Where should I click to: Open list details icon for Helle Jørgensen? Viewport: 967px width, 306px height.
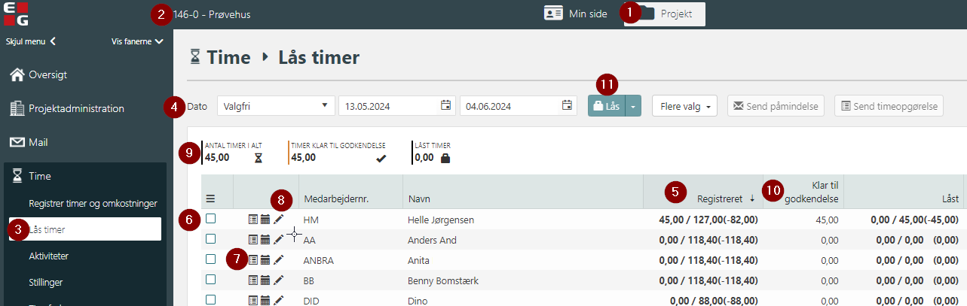[252, 220]
